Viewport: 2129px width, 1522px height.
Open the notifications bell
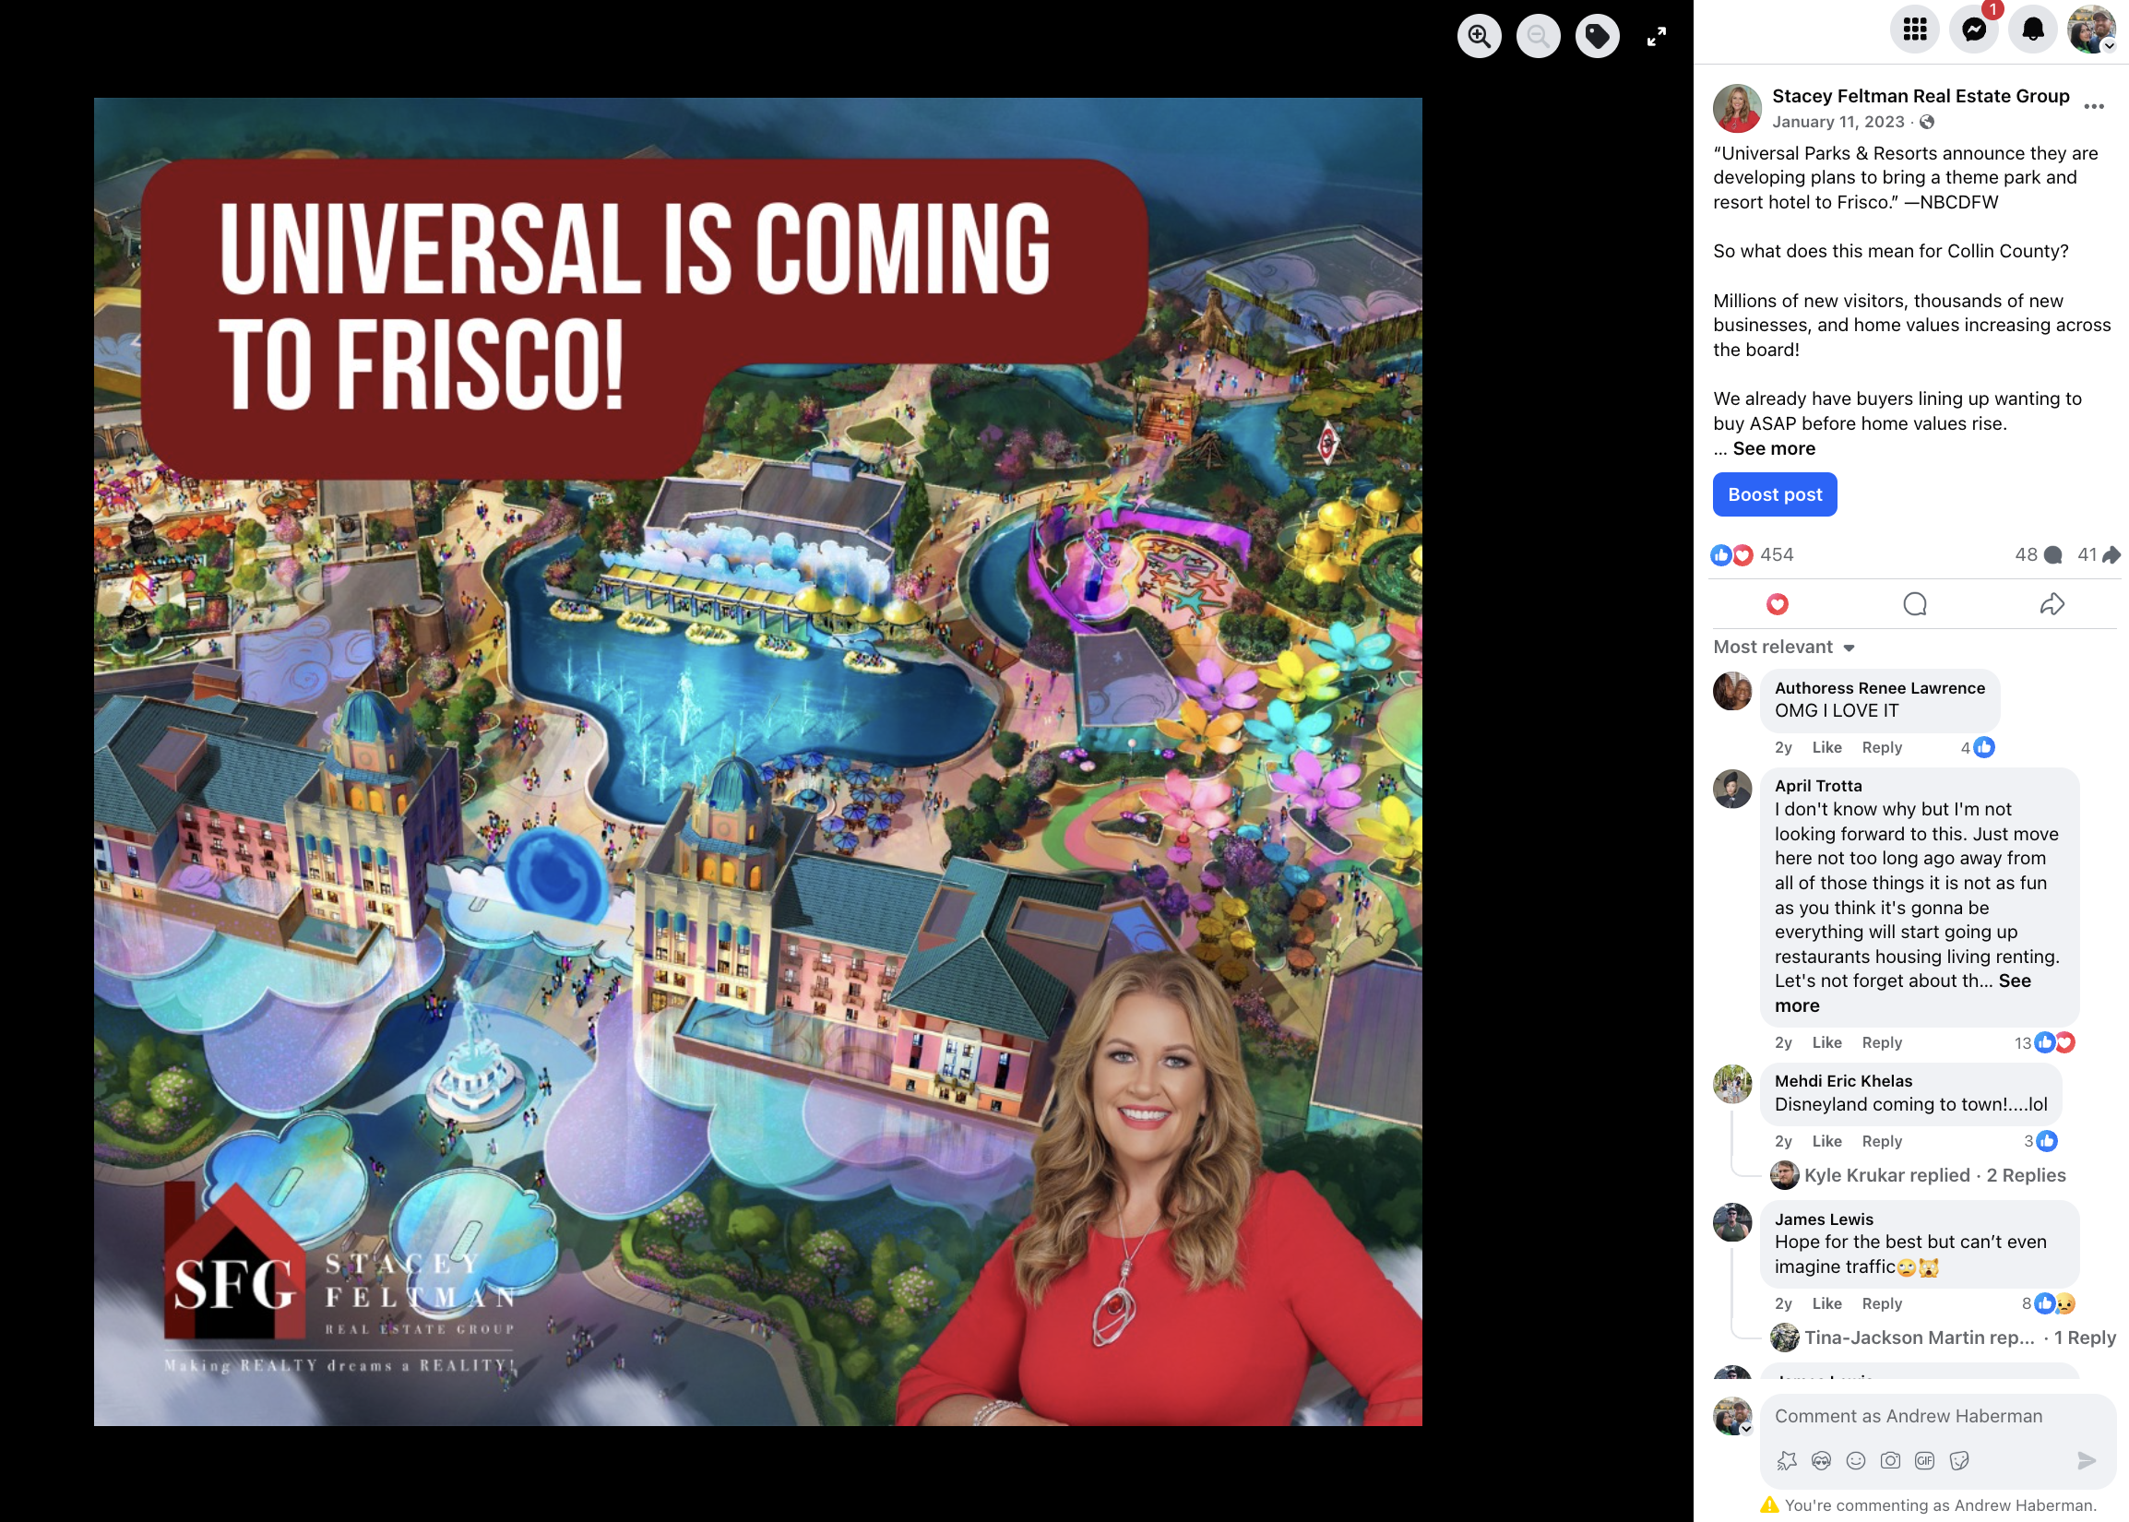coord(2032,30)
